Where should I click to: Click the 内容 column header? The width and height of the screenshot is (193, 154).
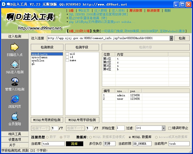[x=142, y=54]
